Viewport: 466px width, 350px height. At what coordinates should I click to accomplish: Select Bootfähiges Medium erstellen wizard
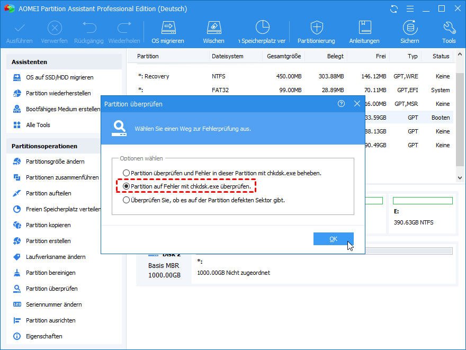tap(57, 109)
